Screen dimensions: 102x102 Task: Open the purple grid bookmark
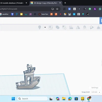click(x=31, y=14)
